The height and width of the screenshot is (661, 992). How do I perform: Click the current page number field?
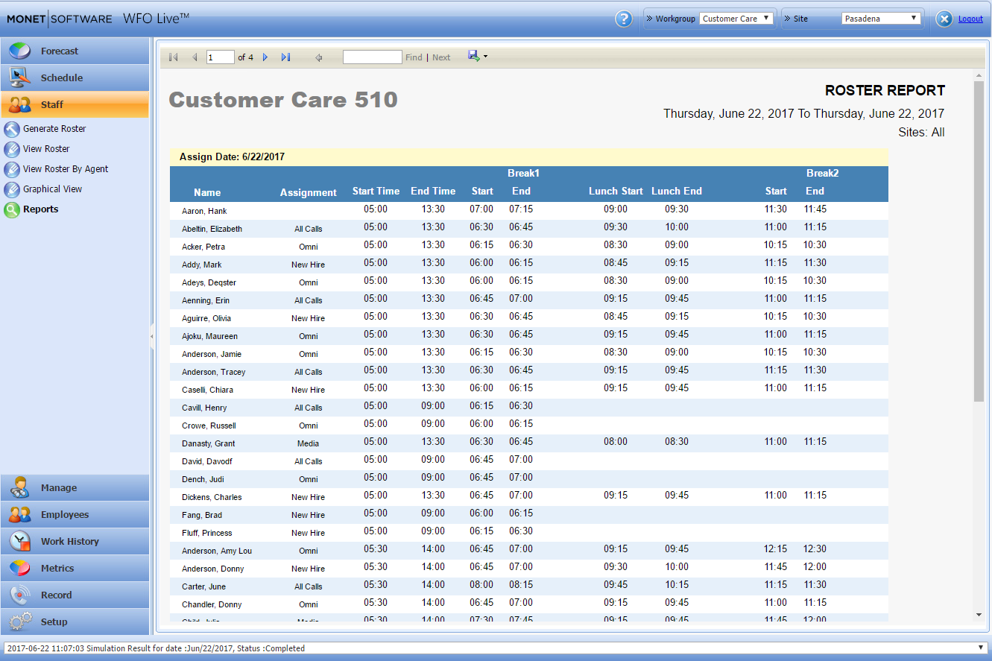220,57
